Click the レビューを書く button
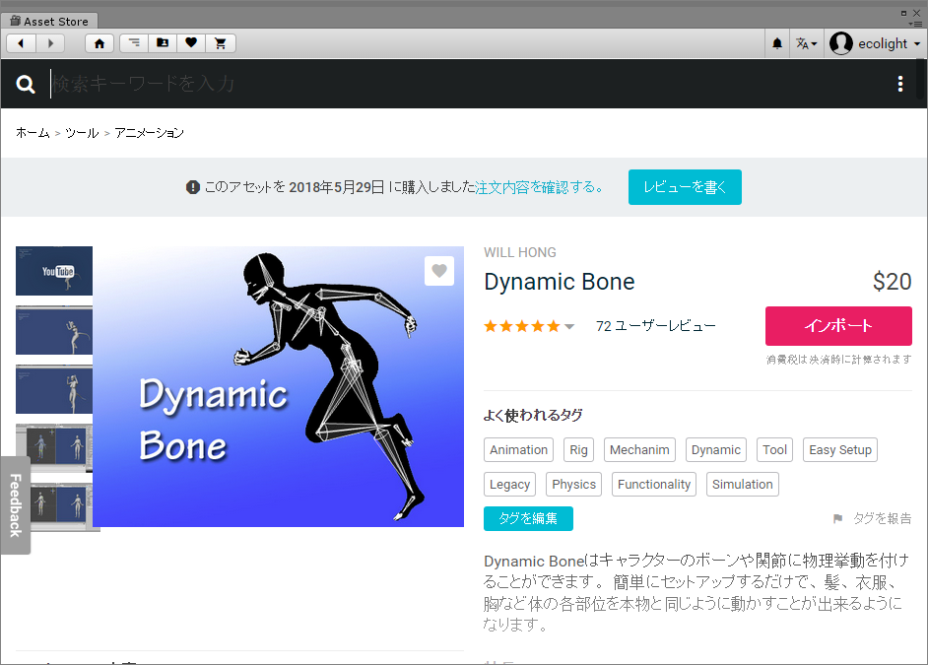928x665 pixels. [x=685, y=187]
